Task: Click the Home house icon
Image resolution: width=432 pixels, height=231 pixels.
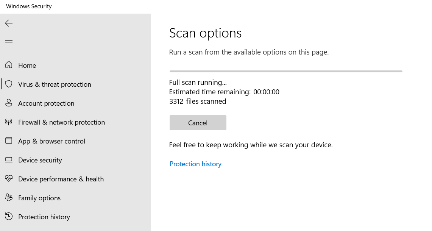Action: [9, 65]
